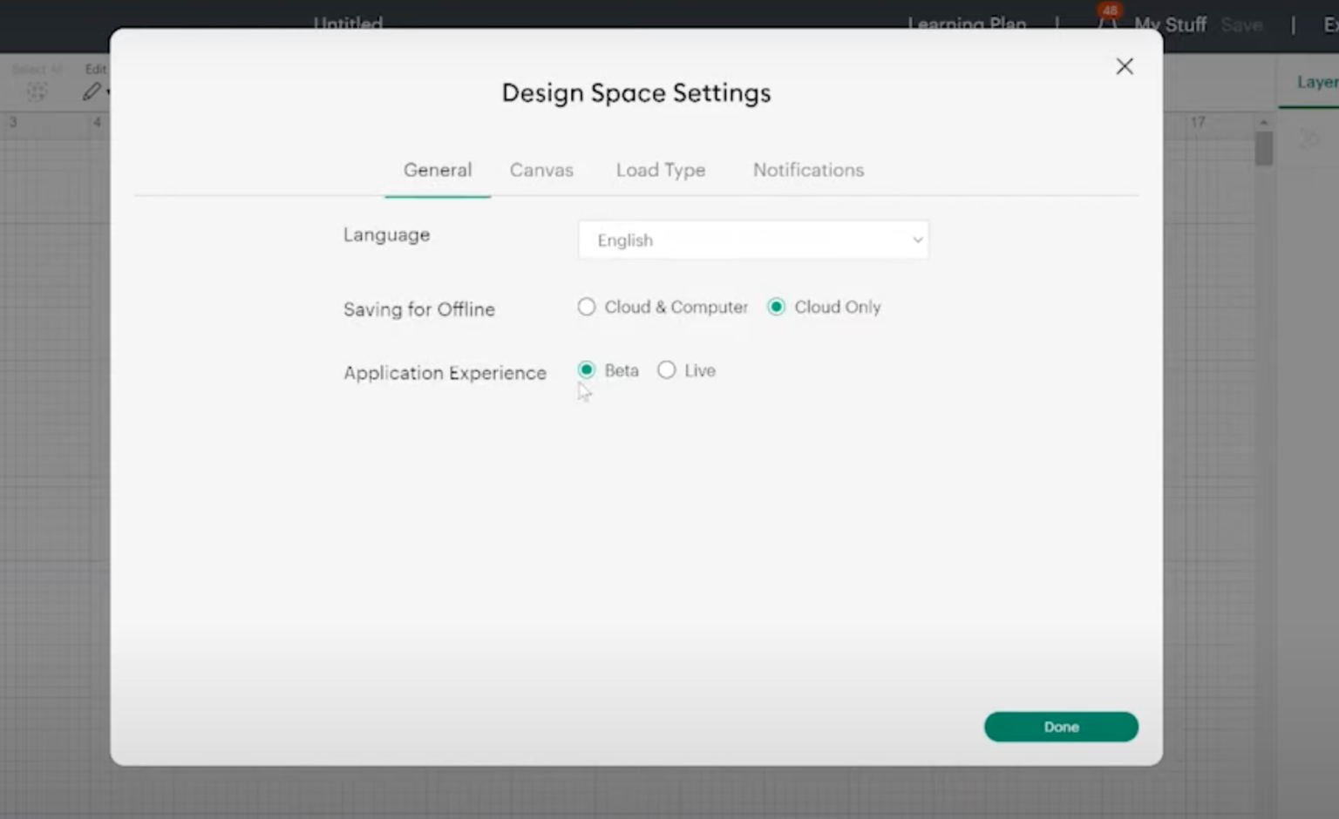Click the Done button to confirm settings
The height and width of the screenshot is (819, 1339).
point(1061,726)
